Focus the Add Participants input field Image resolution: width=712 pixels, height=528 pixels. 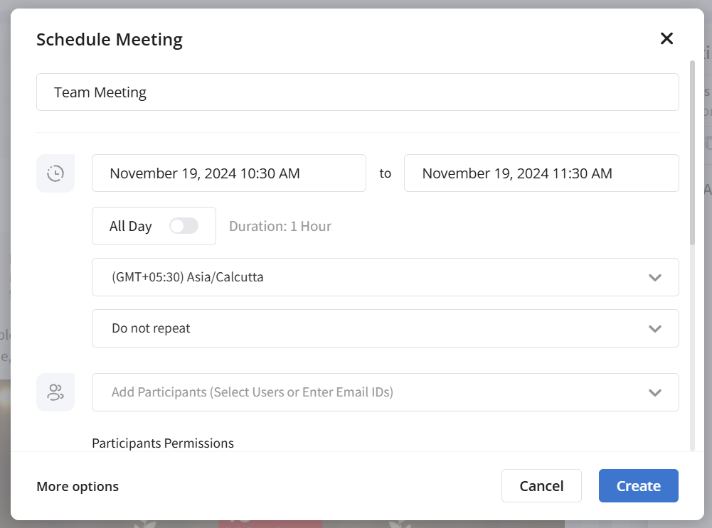pos(356,392)
